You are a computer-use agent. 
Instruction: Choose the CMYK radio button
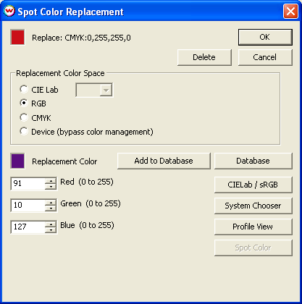pos(24,117)
